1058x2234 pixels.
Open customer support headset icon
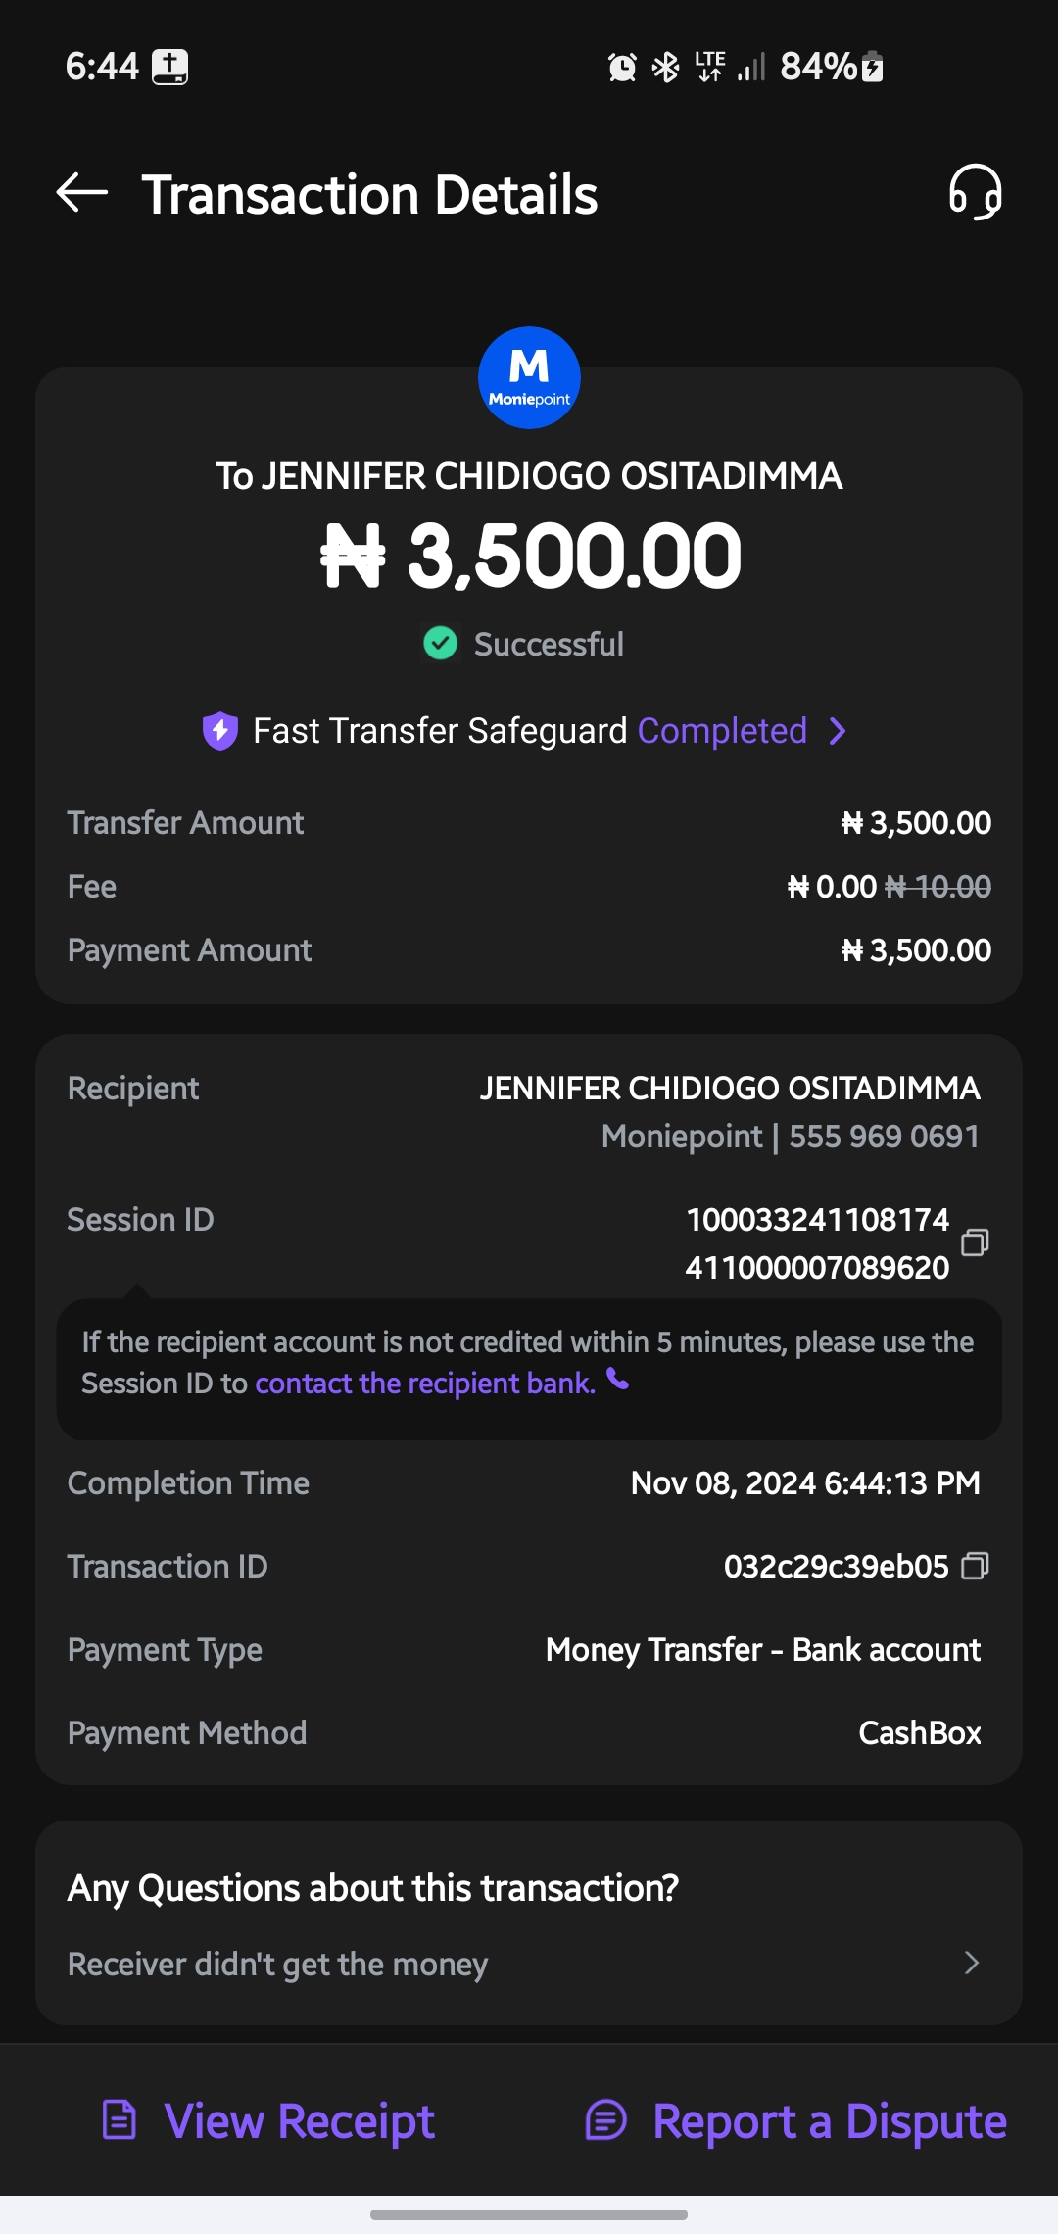[975, 193]
